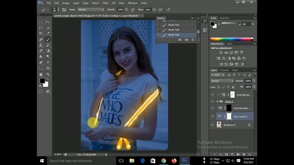Select the Rectangular Marquee tool
The height and width of the screenshot is (165, 294).
[41, 22]
